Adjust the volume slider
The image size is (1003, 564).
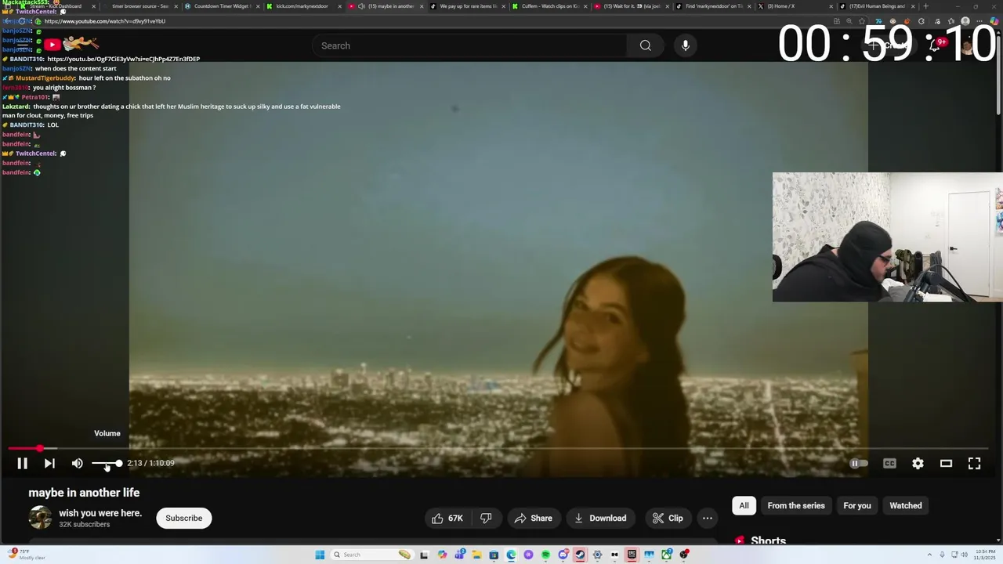[107, 464]
